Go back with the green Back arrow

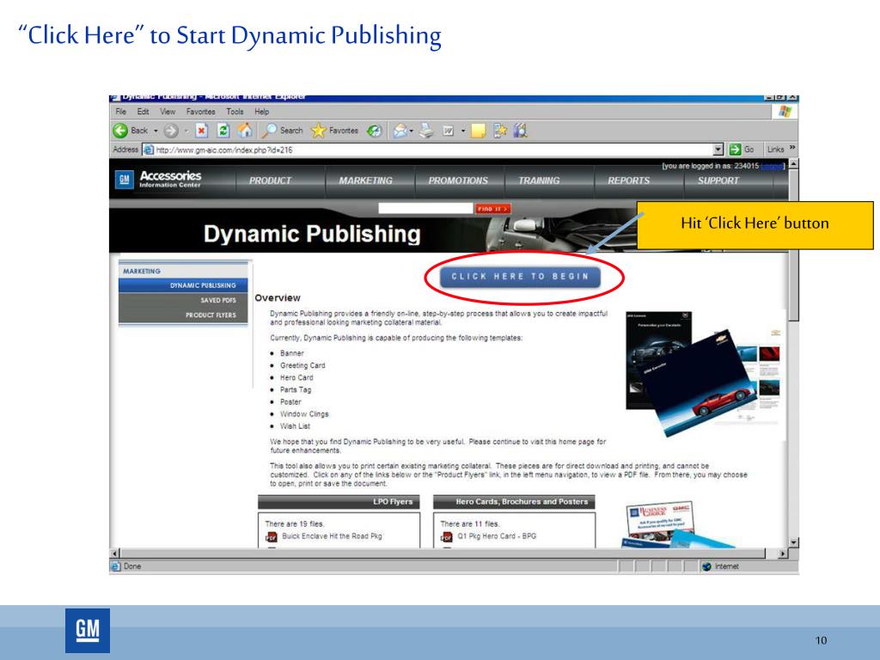pyautogui.click(x=120, y=131)
